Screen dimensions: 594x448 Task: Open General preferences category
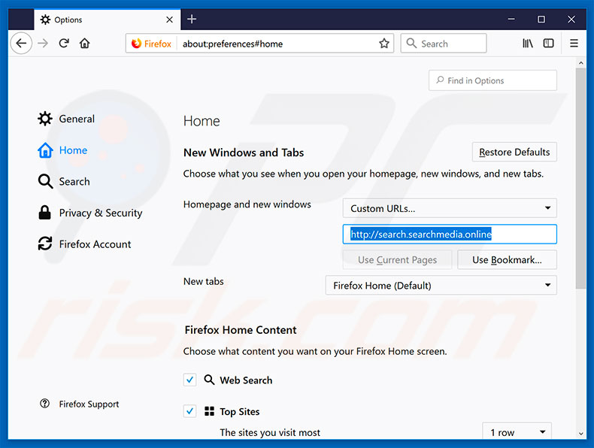pos(66,119)
